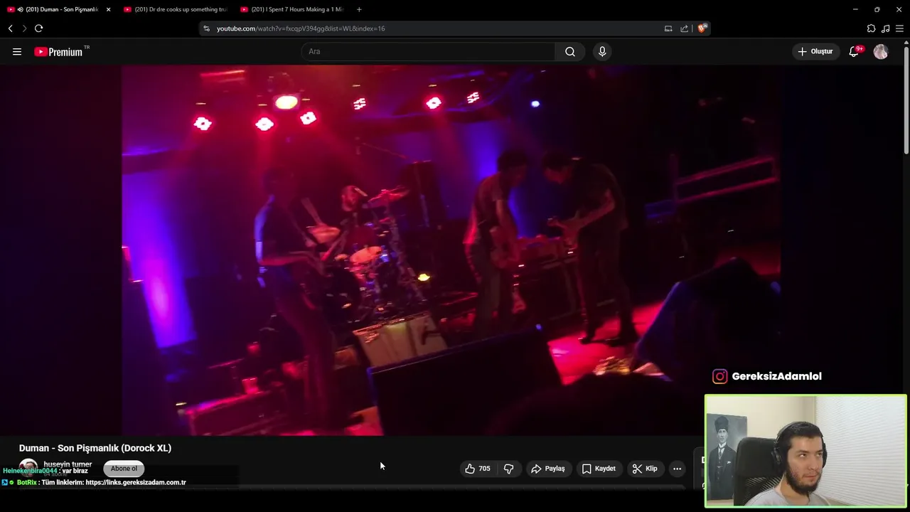Dislike the video with thumbs down
The image size is (910, 512).
coord(509,469)
